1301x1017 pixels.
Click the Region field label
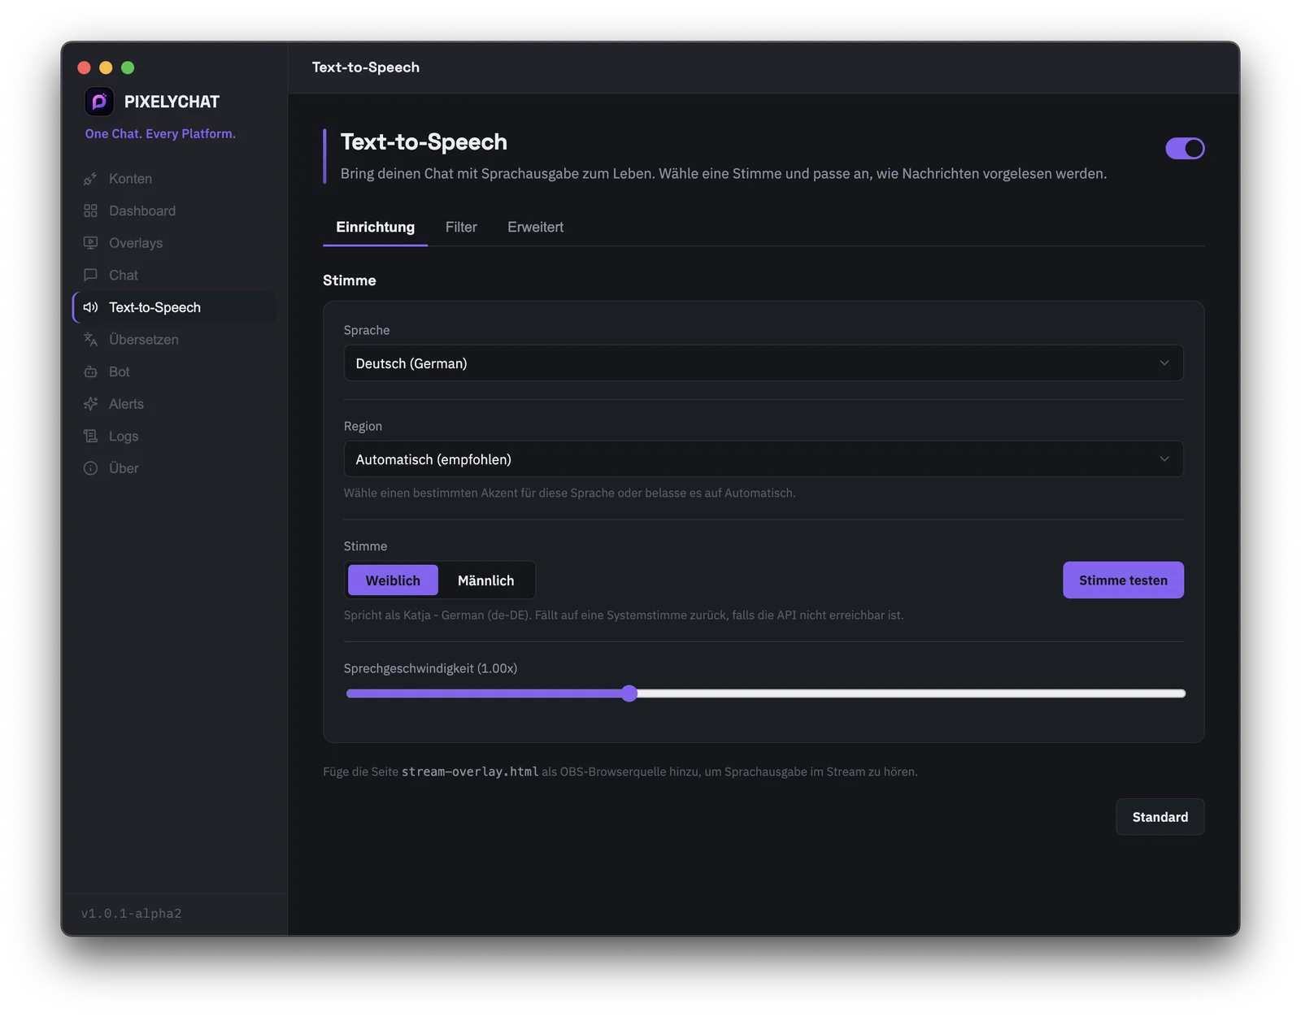pyautogui.click(x=363, y=426)
